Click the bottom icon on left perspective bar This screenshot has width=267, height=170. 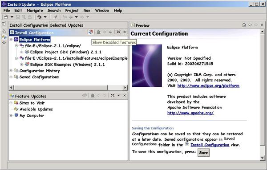pos(4,43)
